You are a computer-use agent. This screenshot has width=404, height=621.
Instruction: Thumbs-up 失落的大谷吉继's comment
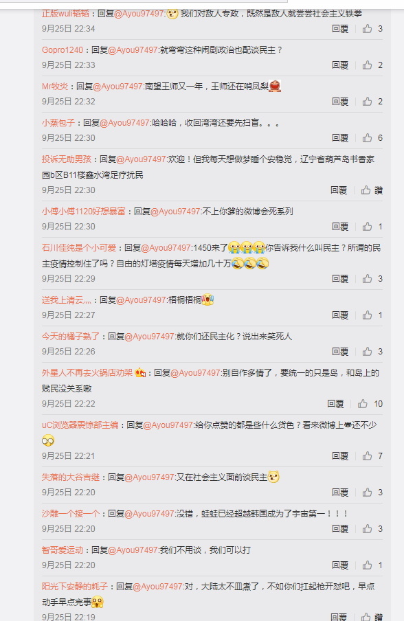pos(367,493)
